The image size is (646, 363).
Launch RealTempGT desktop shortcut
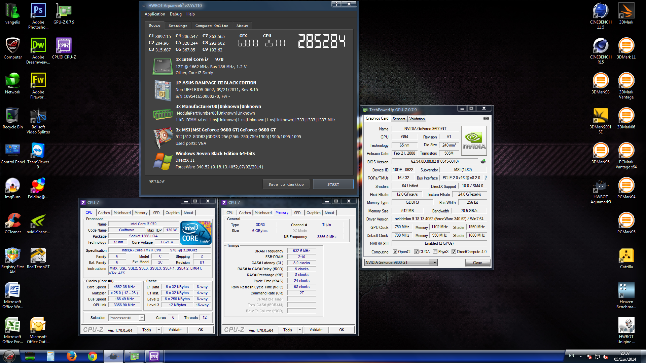[x=38, y=258]
